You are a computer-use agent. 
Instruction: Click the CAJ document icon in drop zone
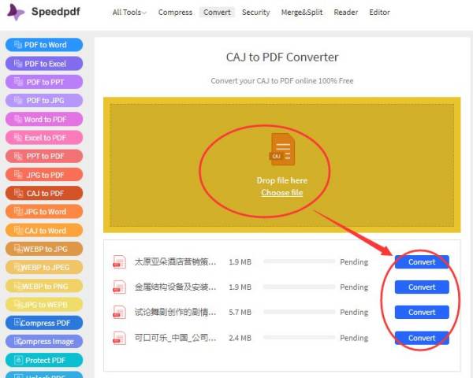coord(281,150)
